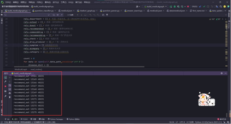Print the console output with printer icon
The width and height of the screenshot is (231, 124).
[10, 93]
